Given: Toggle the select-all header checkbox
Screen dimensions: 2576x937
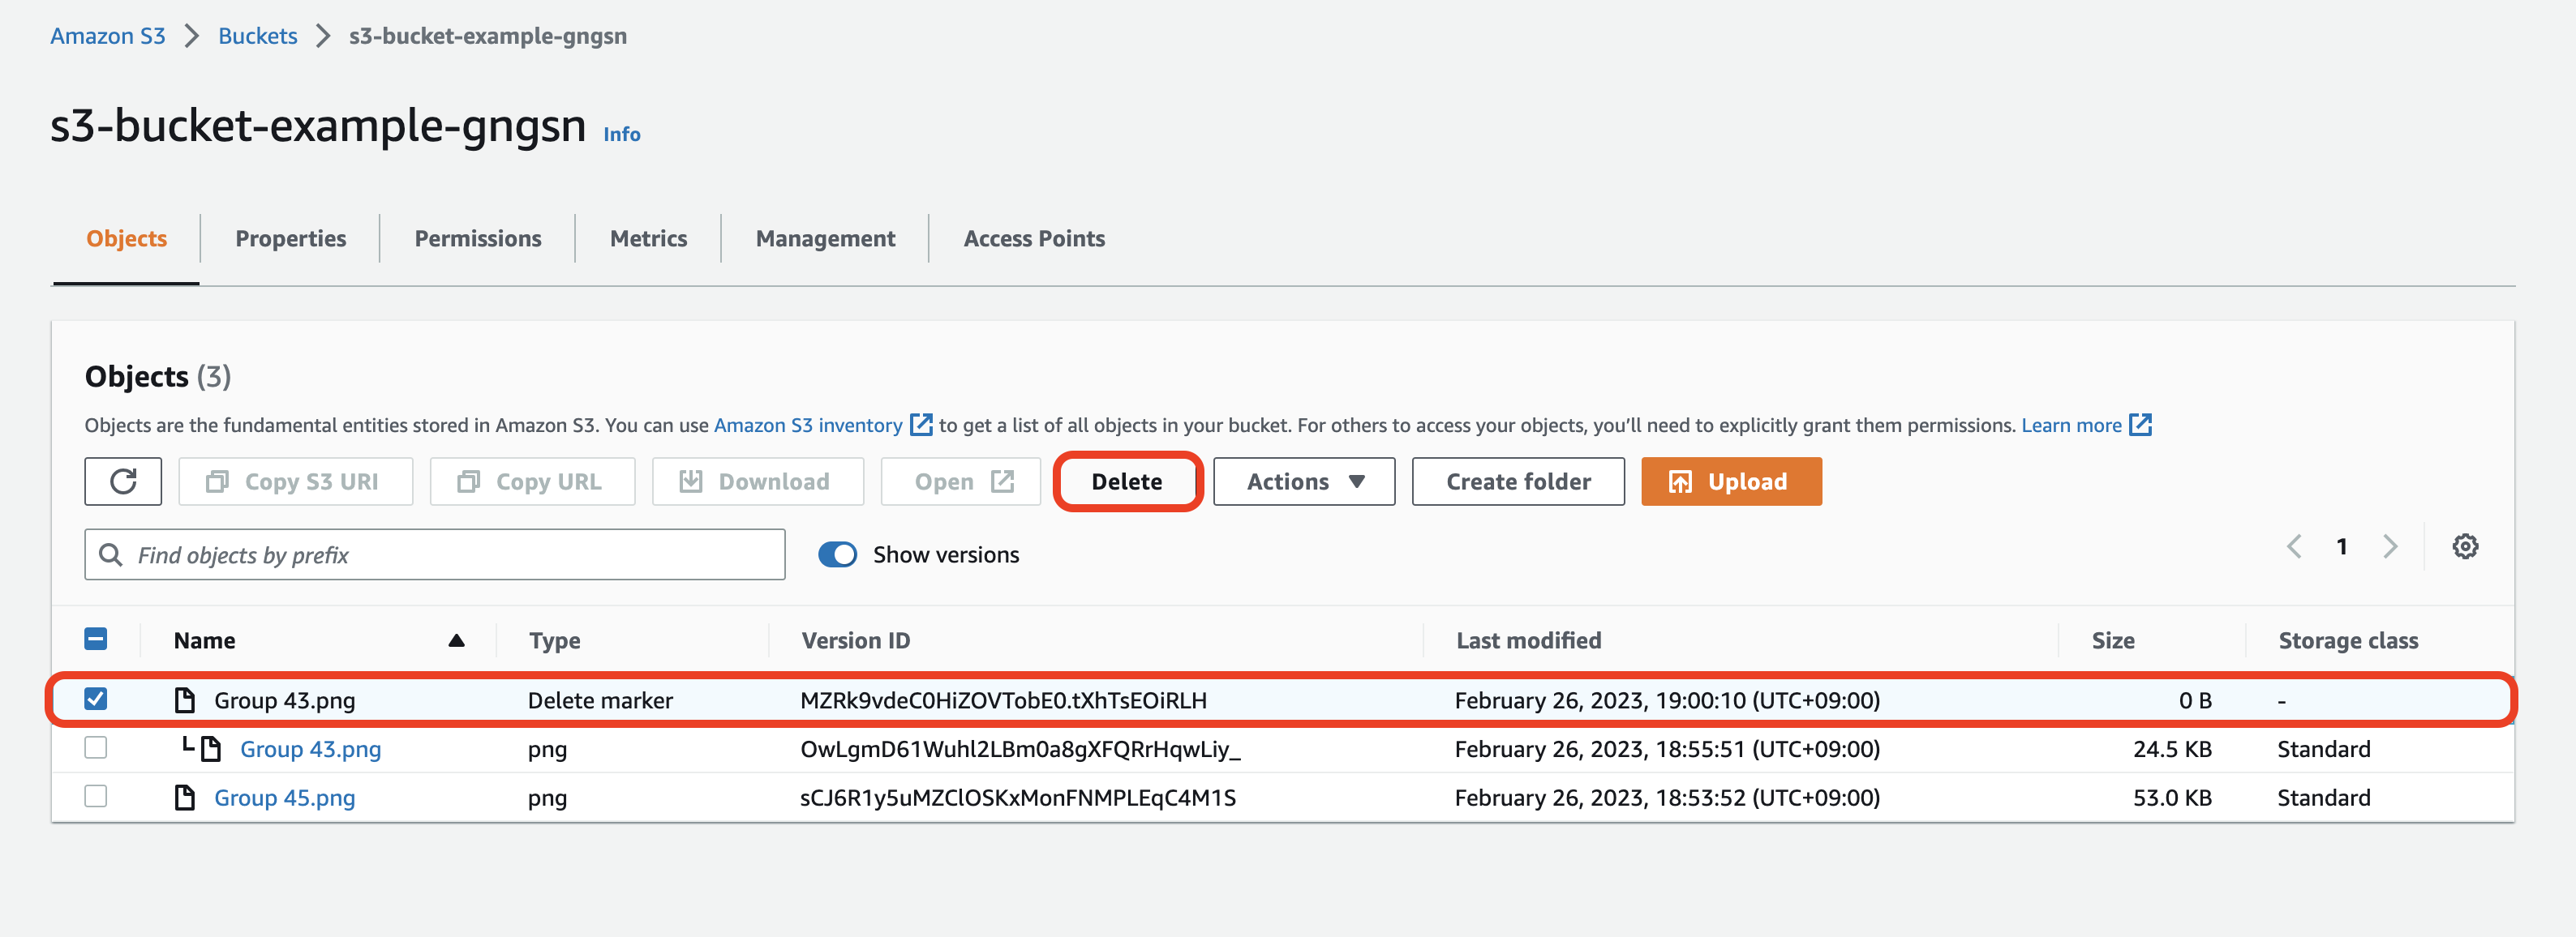Looking at the screenshot, I should click(96, 640).
